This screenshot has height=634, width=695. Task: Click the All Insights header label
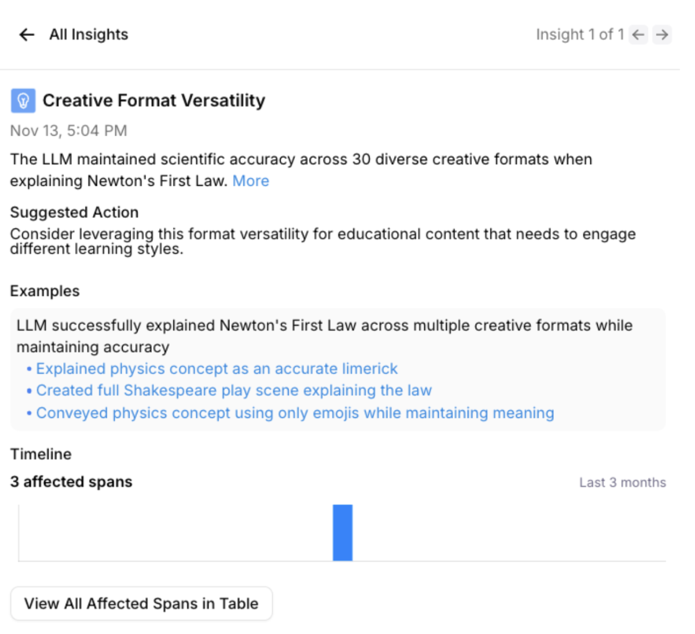pyautogui.click(x=89, y=35)
